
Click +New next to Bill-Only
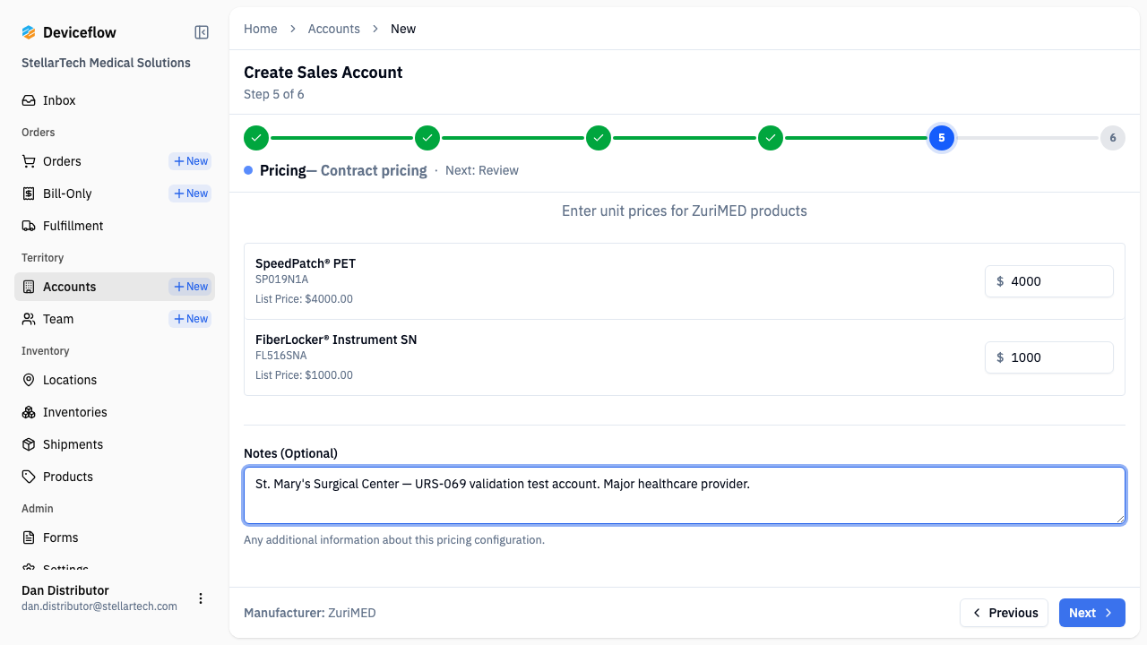[x=190, y=193]
